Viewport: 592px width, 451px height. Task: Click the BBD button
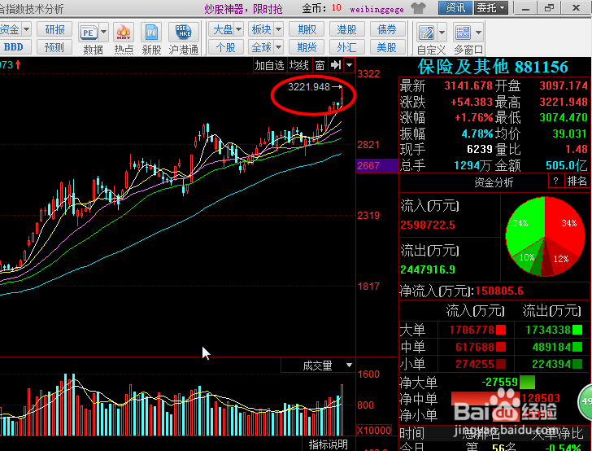(x=14, y=47)
